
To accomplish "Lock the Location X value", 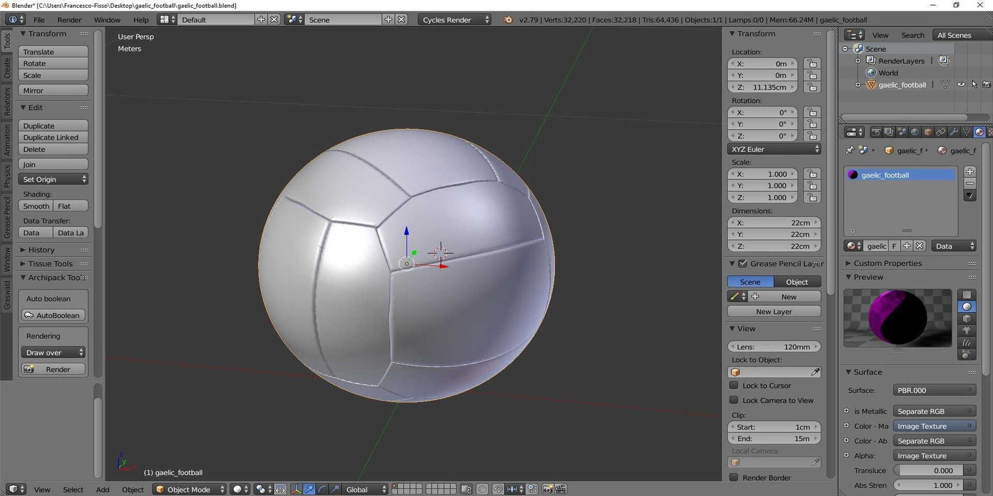I will click(812, 64).
